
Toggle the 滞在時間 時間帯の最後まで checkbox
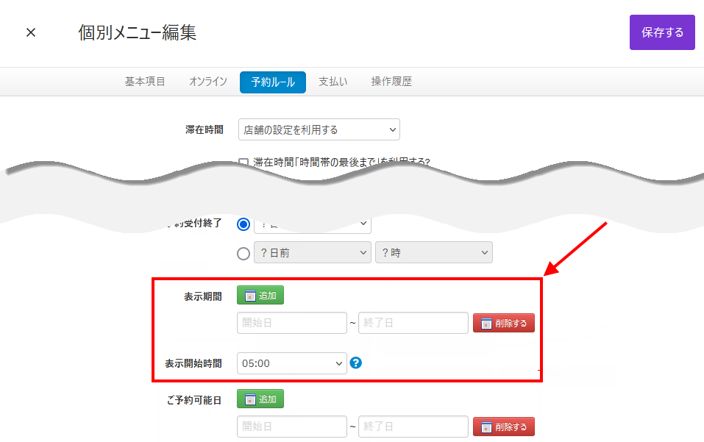(x=243, y=162)
